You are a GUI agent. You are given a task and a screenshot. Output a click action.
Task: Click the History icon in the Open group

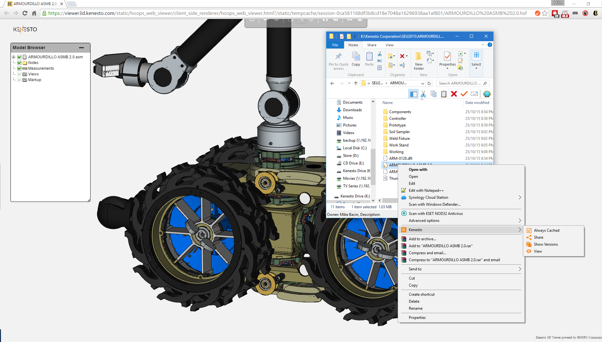point(461,68)
